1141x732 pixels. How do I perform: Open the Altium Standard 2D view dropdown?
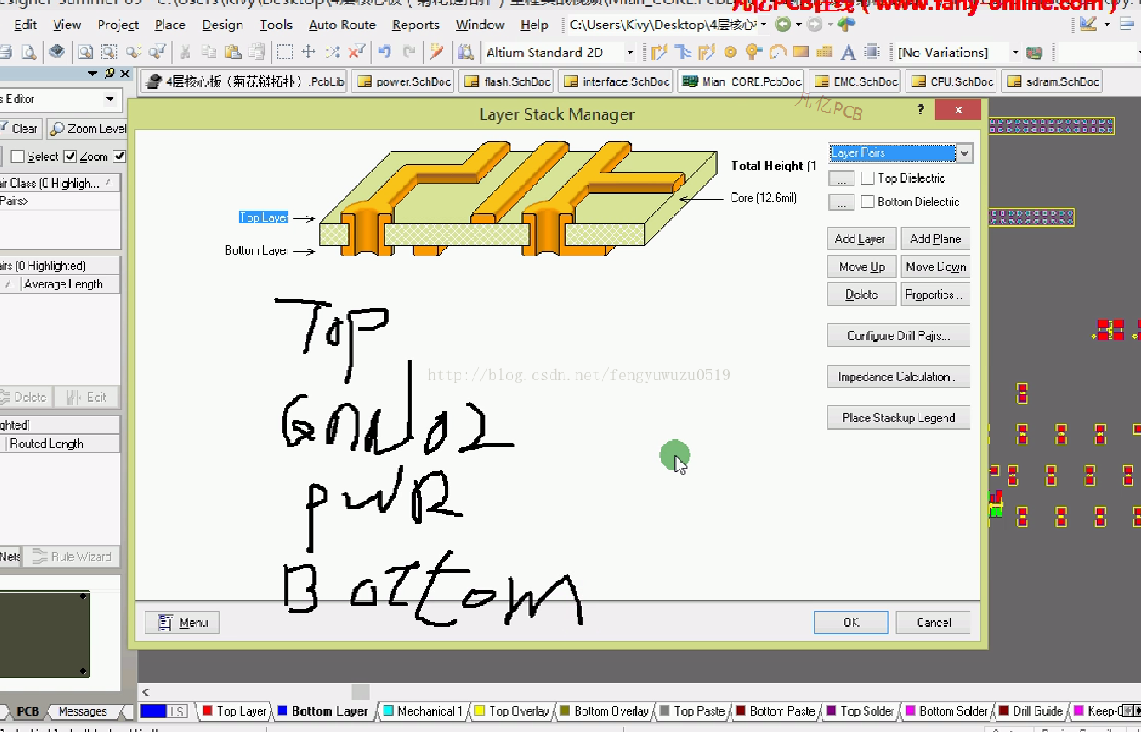coord(629,53)
